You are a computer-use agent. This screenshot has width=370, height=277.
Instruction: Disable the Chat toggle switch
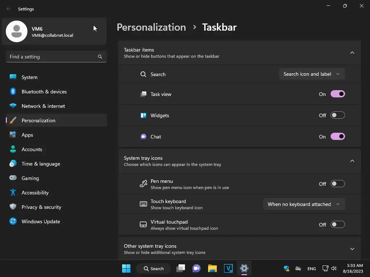tap(338, 137)
